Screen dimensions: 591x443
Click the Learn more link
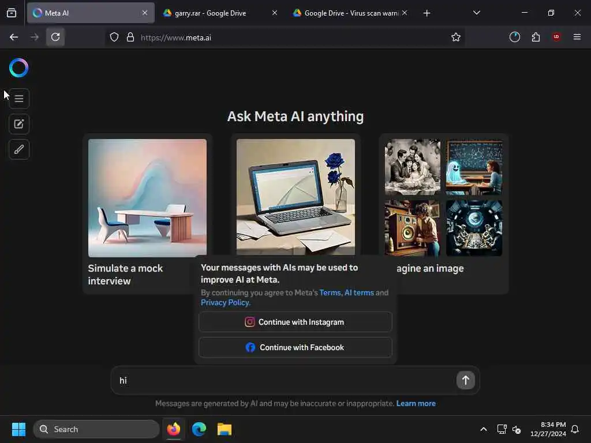tap(416, 403)
